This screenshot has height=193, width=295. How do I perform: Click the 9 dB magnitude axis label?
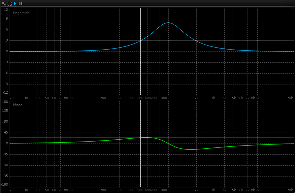(x=6, y=19)
